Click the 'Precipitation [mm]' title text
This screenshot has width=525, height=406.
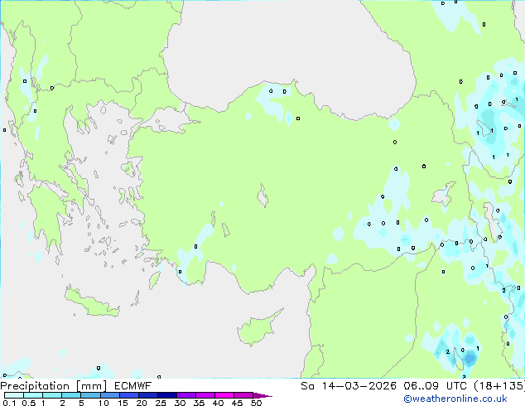54,386
